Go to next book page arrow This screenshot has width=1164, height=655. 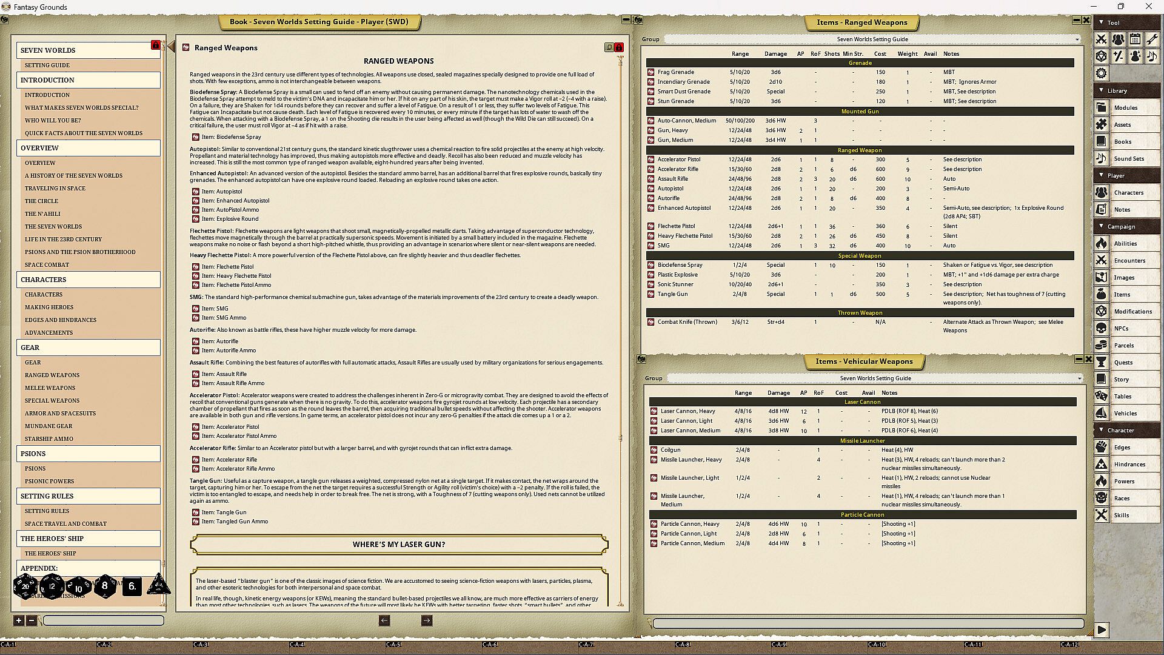426,620
